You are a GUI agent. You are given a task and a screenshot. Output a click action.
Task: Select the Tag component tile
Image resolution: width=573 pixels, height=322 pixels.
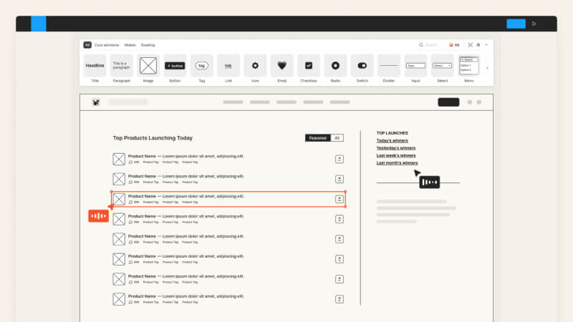click(x=202, y=66)
